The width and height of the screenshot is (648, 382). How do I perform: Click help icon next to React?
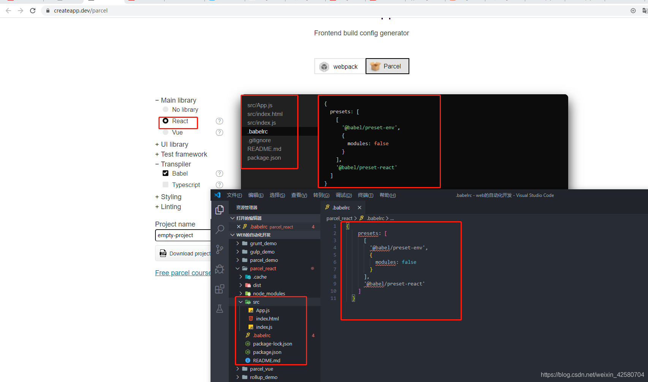tap(219, 121)
